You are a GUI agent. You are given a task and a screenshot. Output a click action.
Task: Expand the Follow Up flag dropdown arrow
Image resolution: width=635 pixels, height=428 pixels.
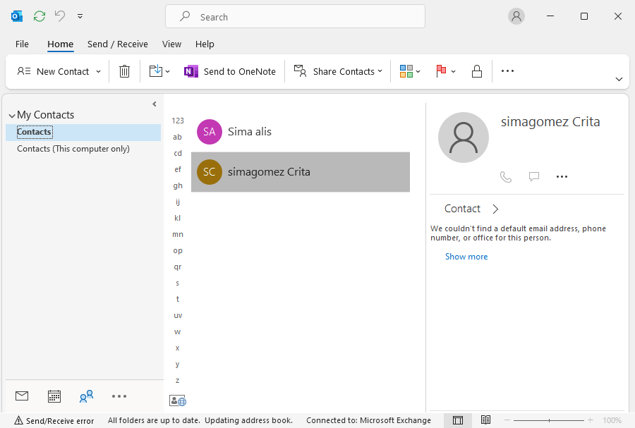pyautogui.click(x=453, y=72)
